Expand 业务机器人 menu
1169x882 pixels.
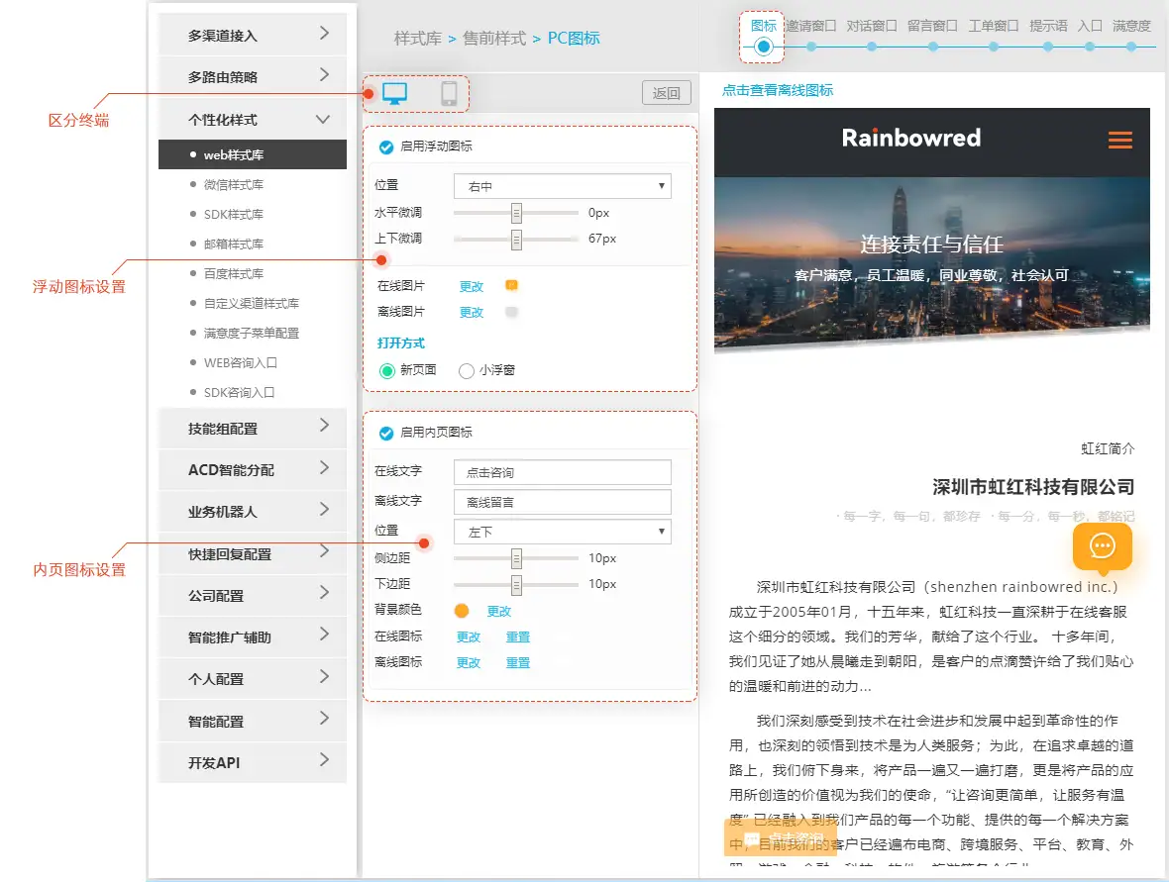[252, 511]
